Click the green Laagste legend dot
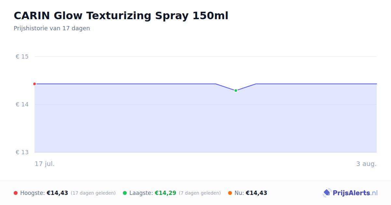391x205 pixels. click(125, 193)
